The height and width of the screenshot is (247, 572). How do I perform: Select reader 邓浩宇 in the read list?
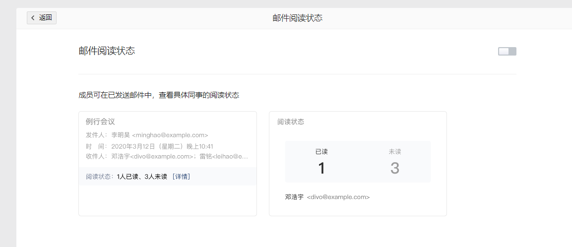tap(294, 197)
